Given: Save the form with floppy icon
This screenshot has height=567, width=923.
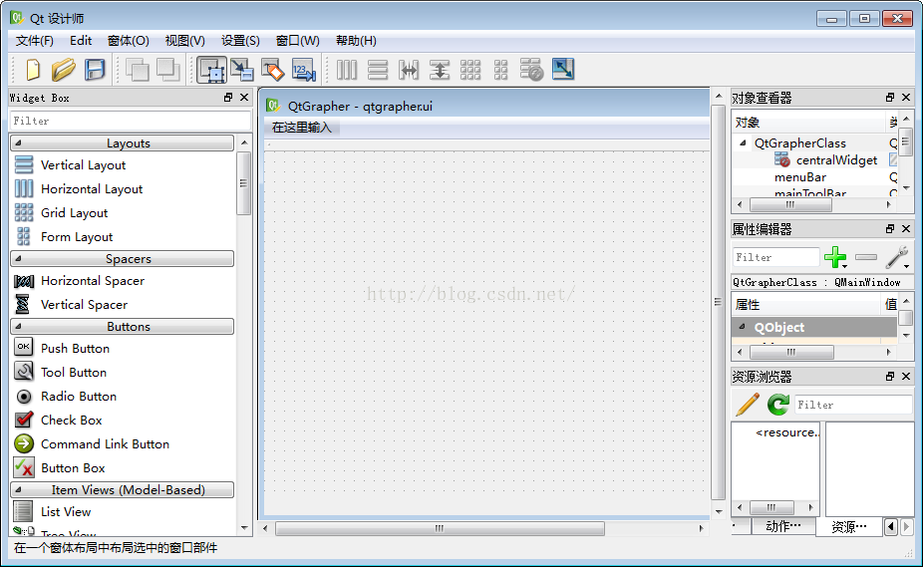Looking at the screenshot, I should pos(94,70).
